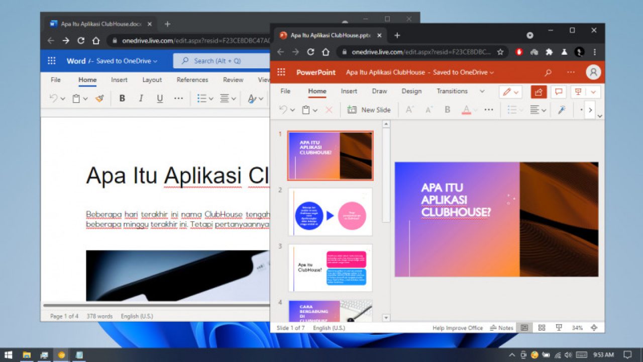Open More font options ellipsis in Word
Image resolution: width=643 pixels, height=362 pixels.
(x=178, y=99)
